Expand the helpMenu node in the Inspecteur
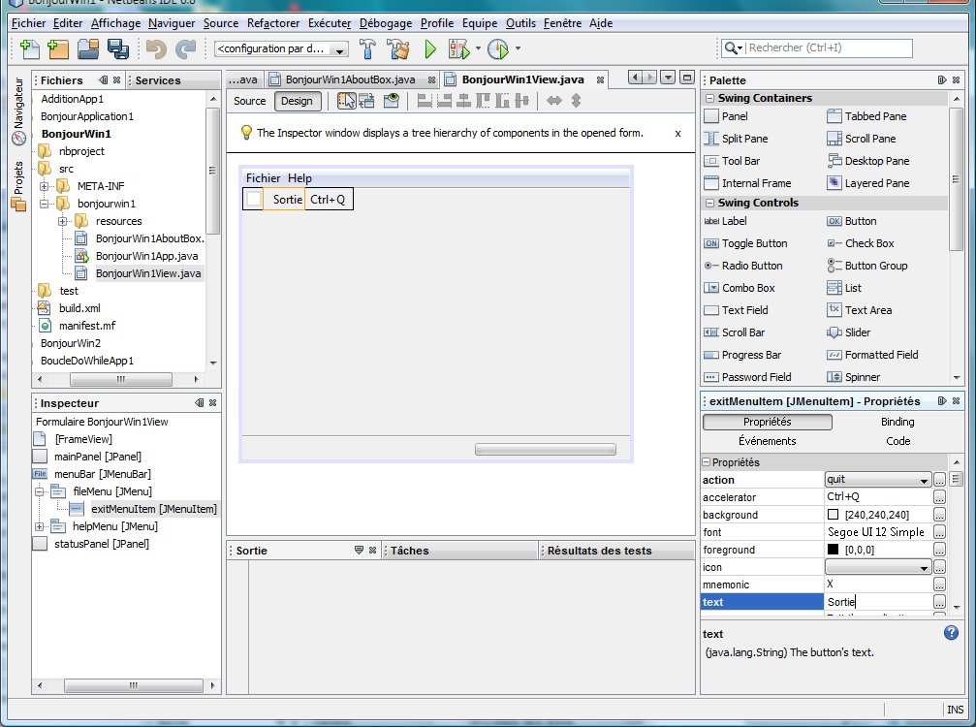This screenshot has height=727, width=976. coord(39,526)
